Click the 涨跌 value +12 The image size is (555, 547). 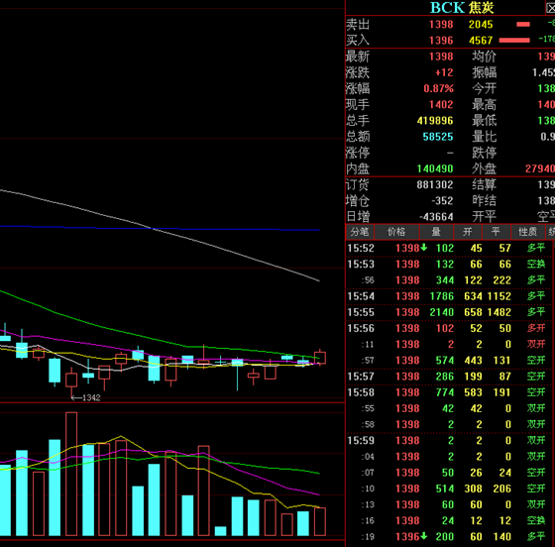tap(444, 72)
